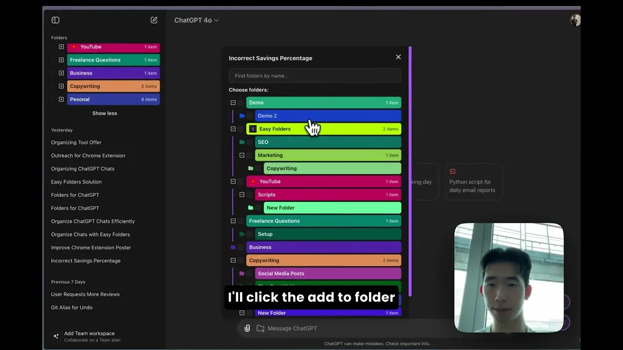
Task: Check the Scripts folder checkbox
Action: point(250,194)
